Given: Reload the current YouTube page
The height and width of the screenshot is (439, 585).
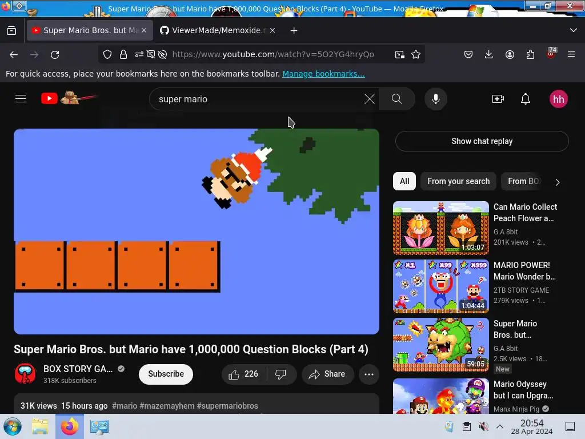Looking at the screenshot, I should click(55, 55).
